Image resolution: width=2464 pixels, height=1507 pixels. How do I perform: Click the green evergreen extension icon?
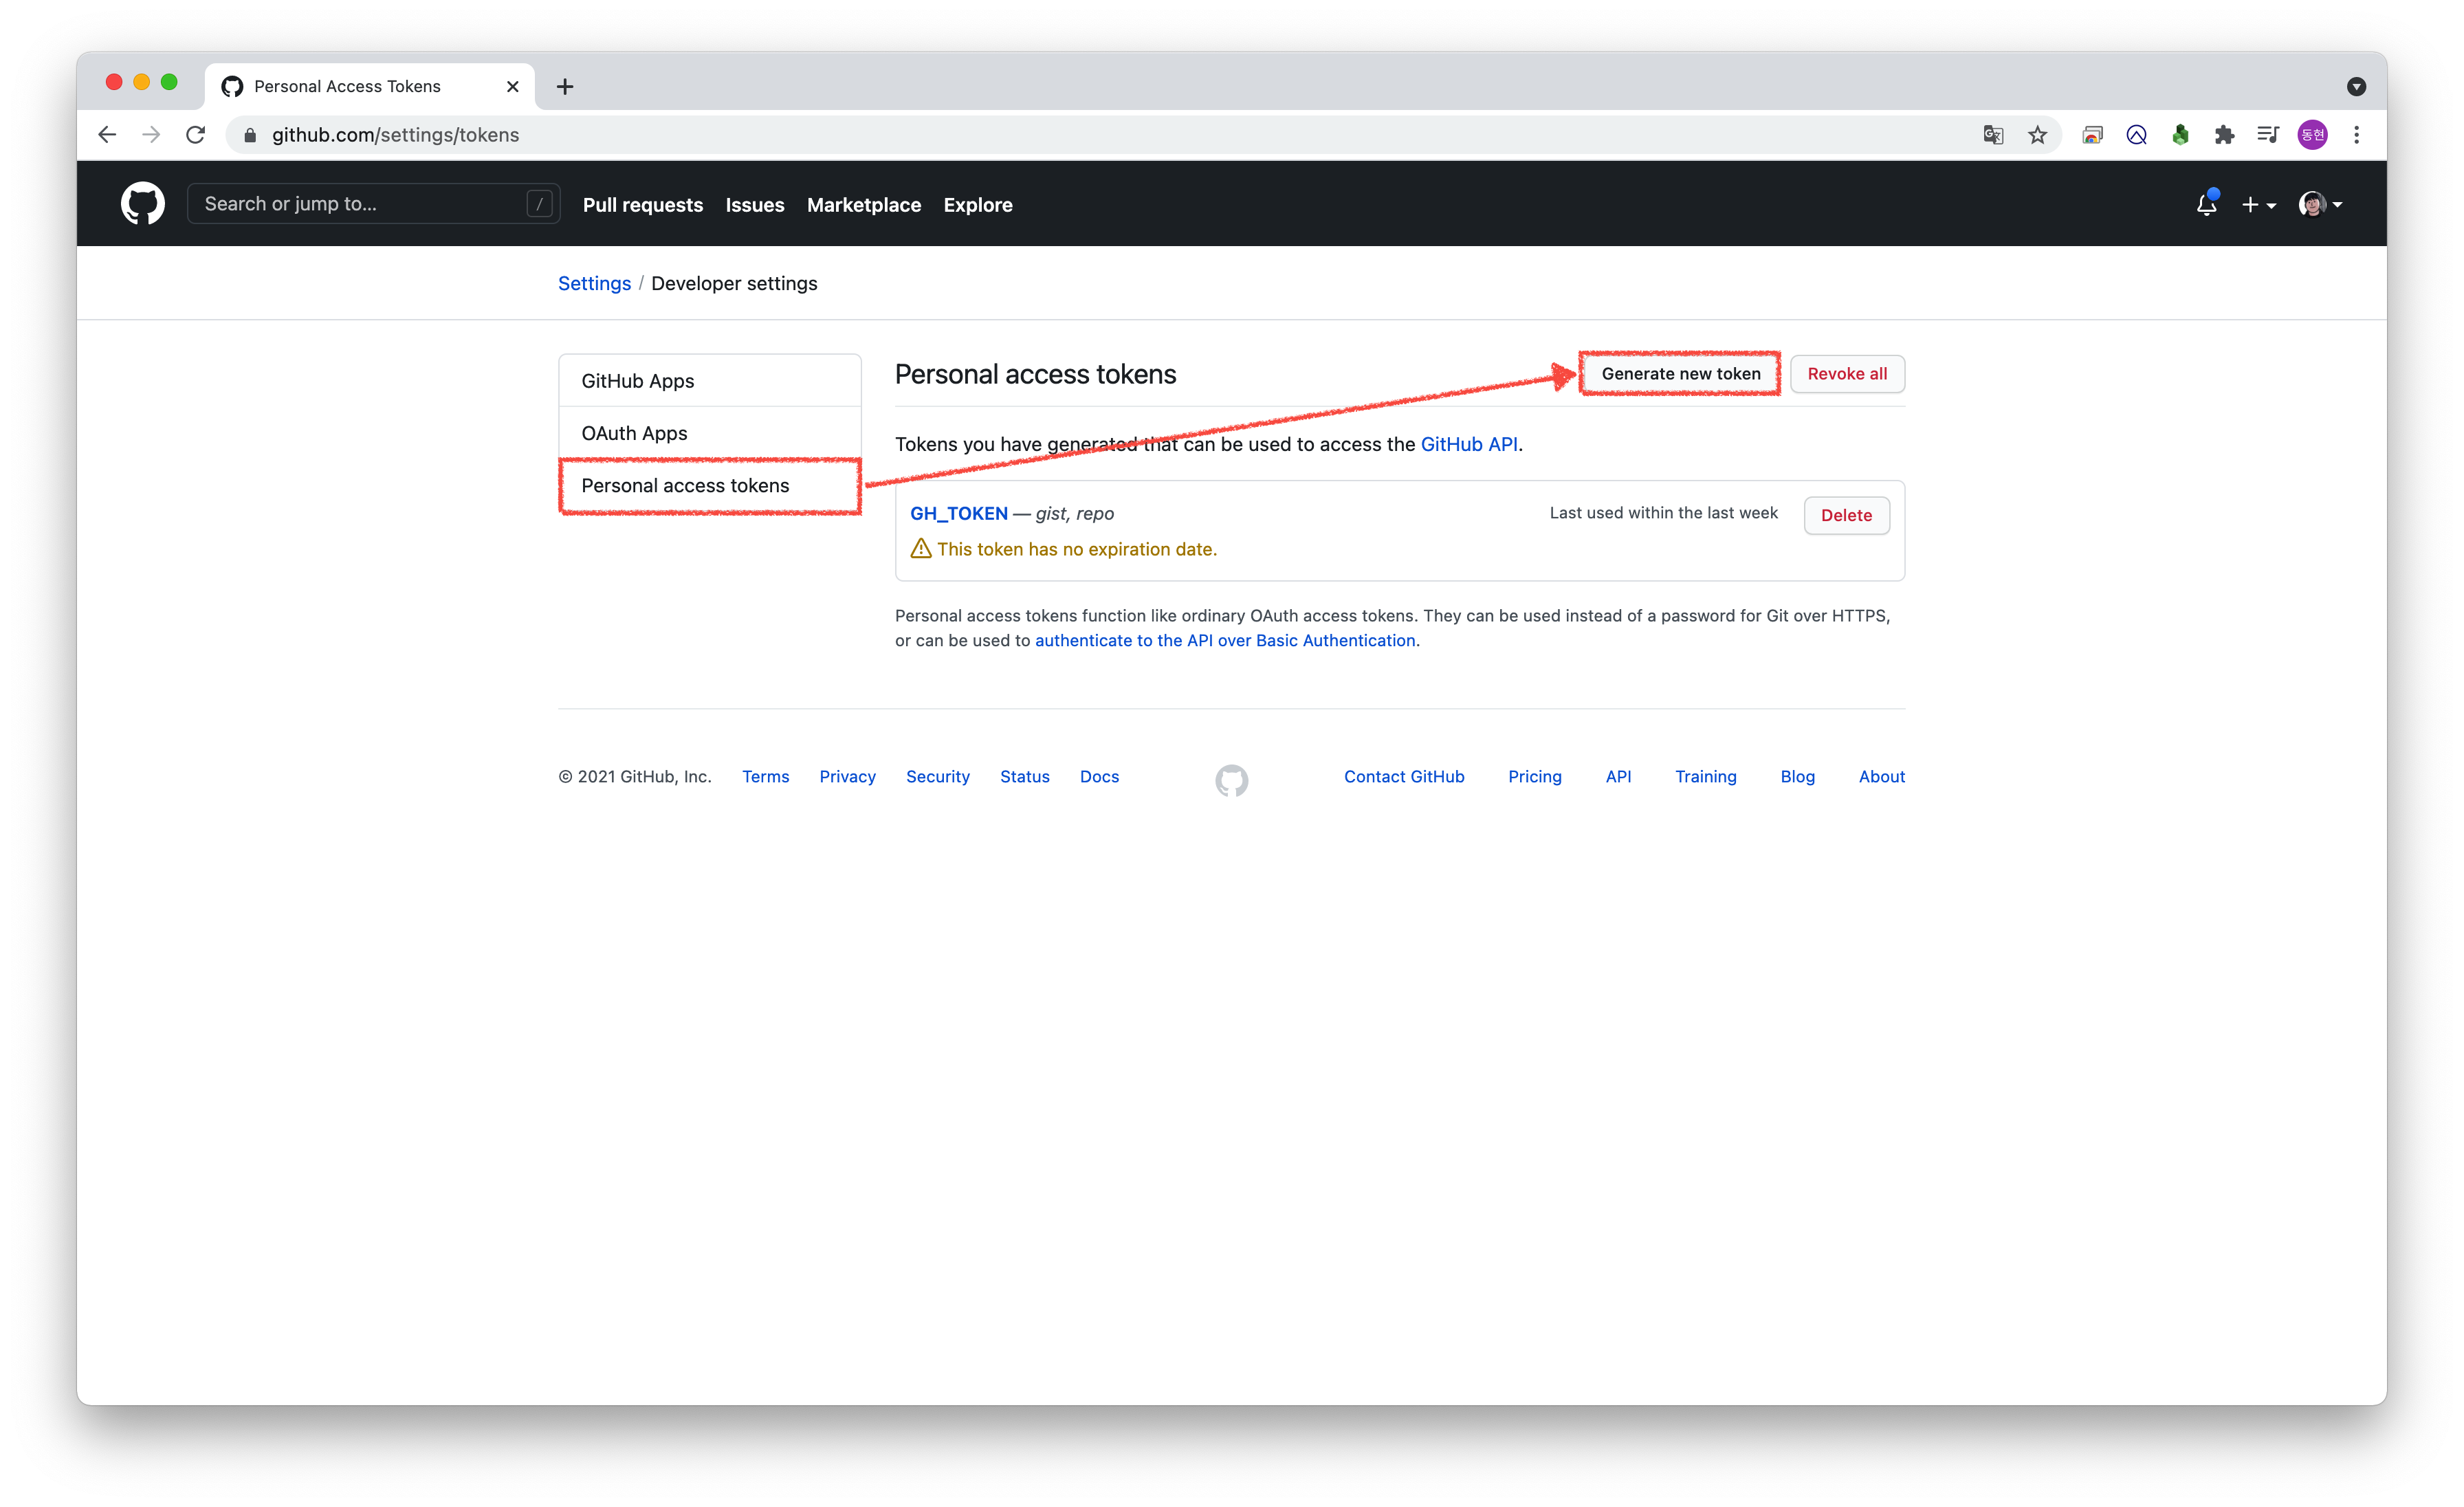[x=2180, y=135]
